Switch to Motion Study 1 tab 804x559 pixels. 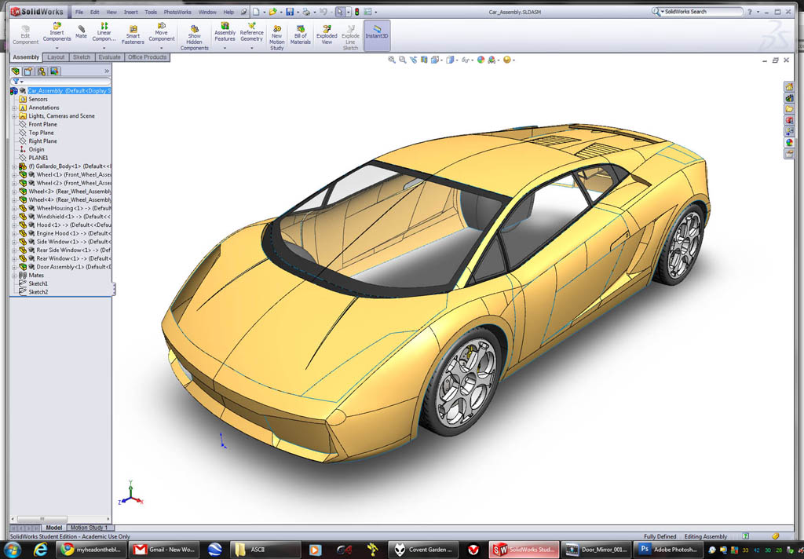(x=90, y=528)
